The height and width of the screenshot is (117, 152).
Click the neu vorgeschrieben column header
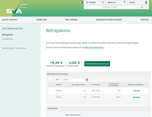point(78,85)
